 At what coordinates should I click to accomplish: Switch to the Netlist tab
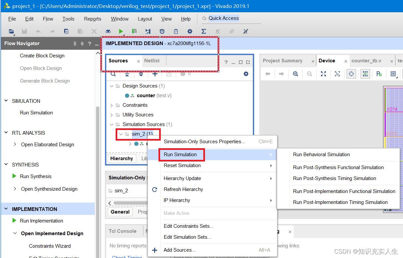pos(152,61)
